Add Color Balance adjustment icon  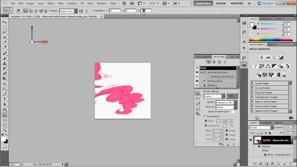tap(268, 66)
